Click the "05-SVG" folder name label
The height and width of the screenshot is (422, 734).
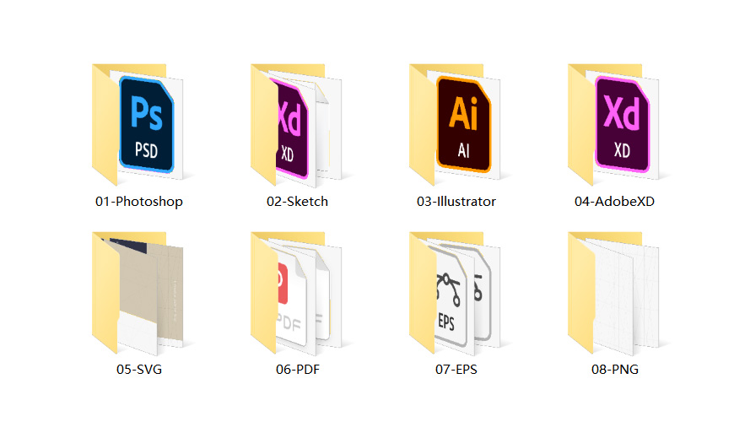pos(139,370)
